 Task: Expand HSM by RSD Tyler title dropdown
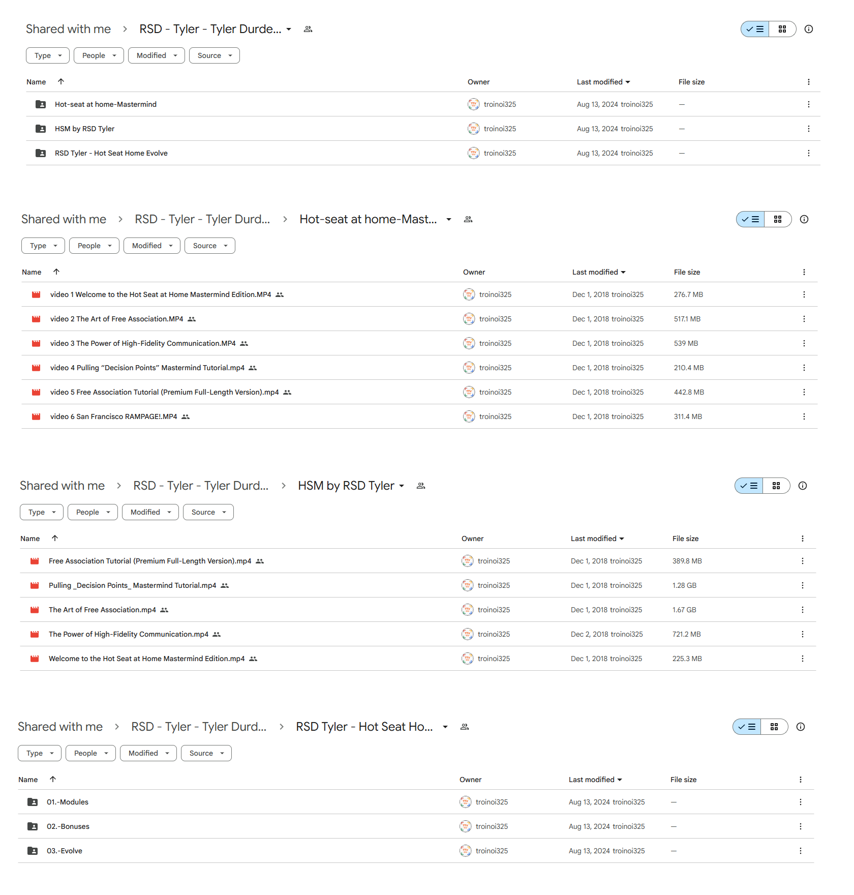[x=402, y=486]
